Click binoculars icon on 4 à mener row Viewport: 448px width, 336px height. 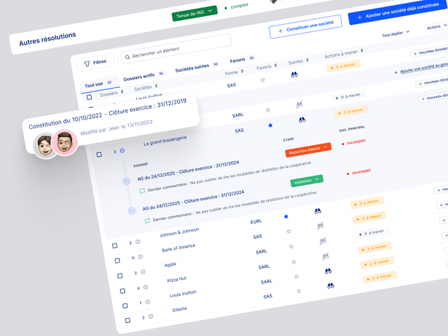[294, 75]
